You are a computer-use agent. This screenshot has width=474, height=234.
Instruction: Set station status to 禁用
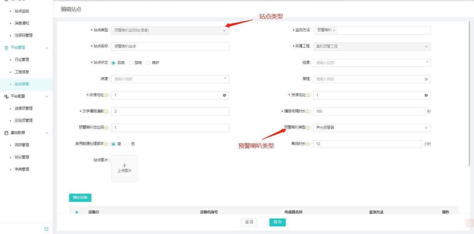131,63
